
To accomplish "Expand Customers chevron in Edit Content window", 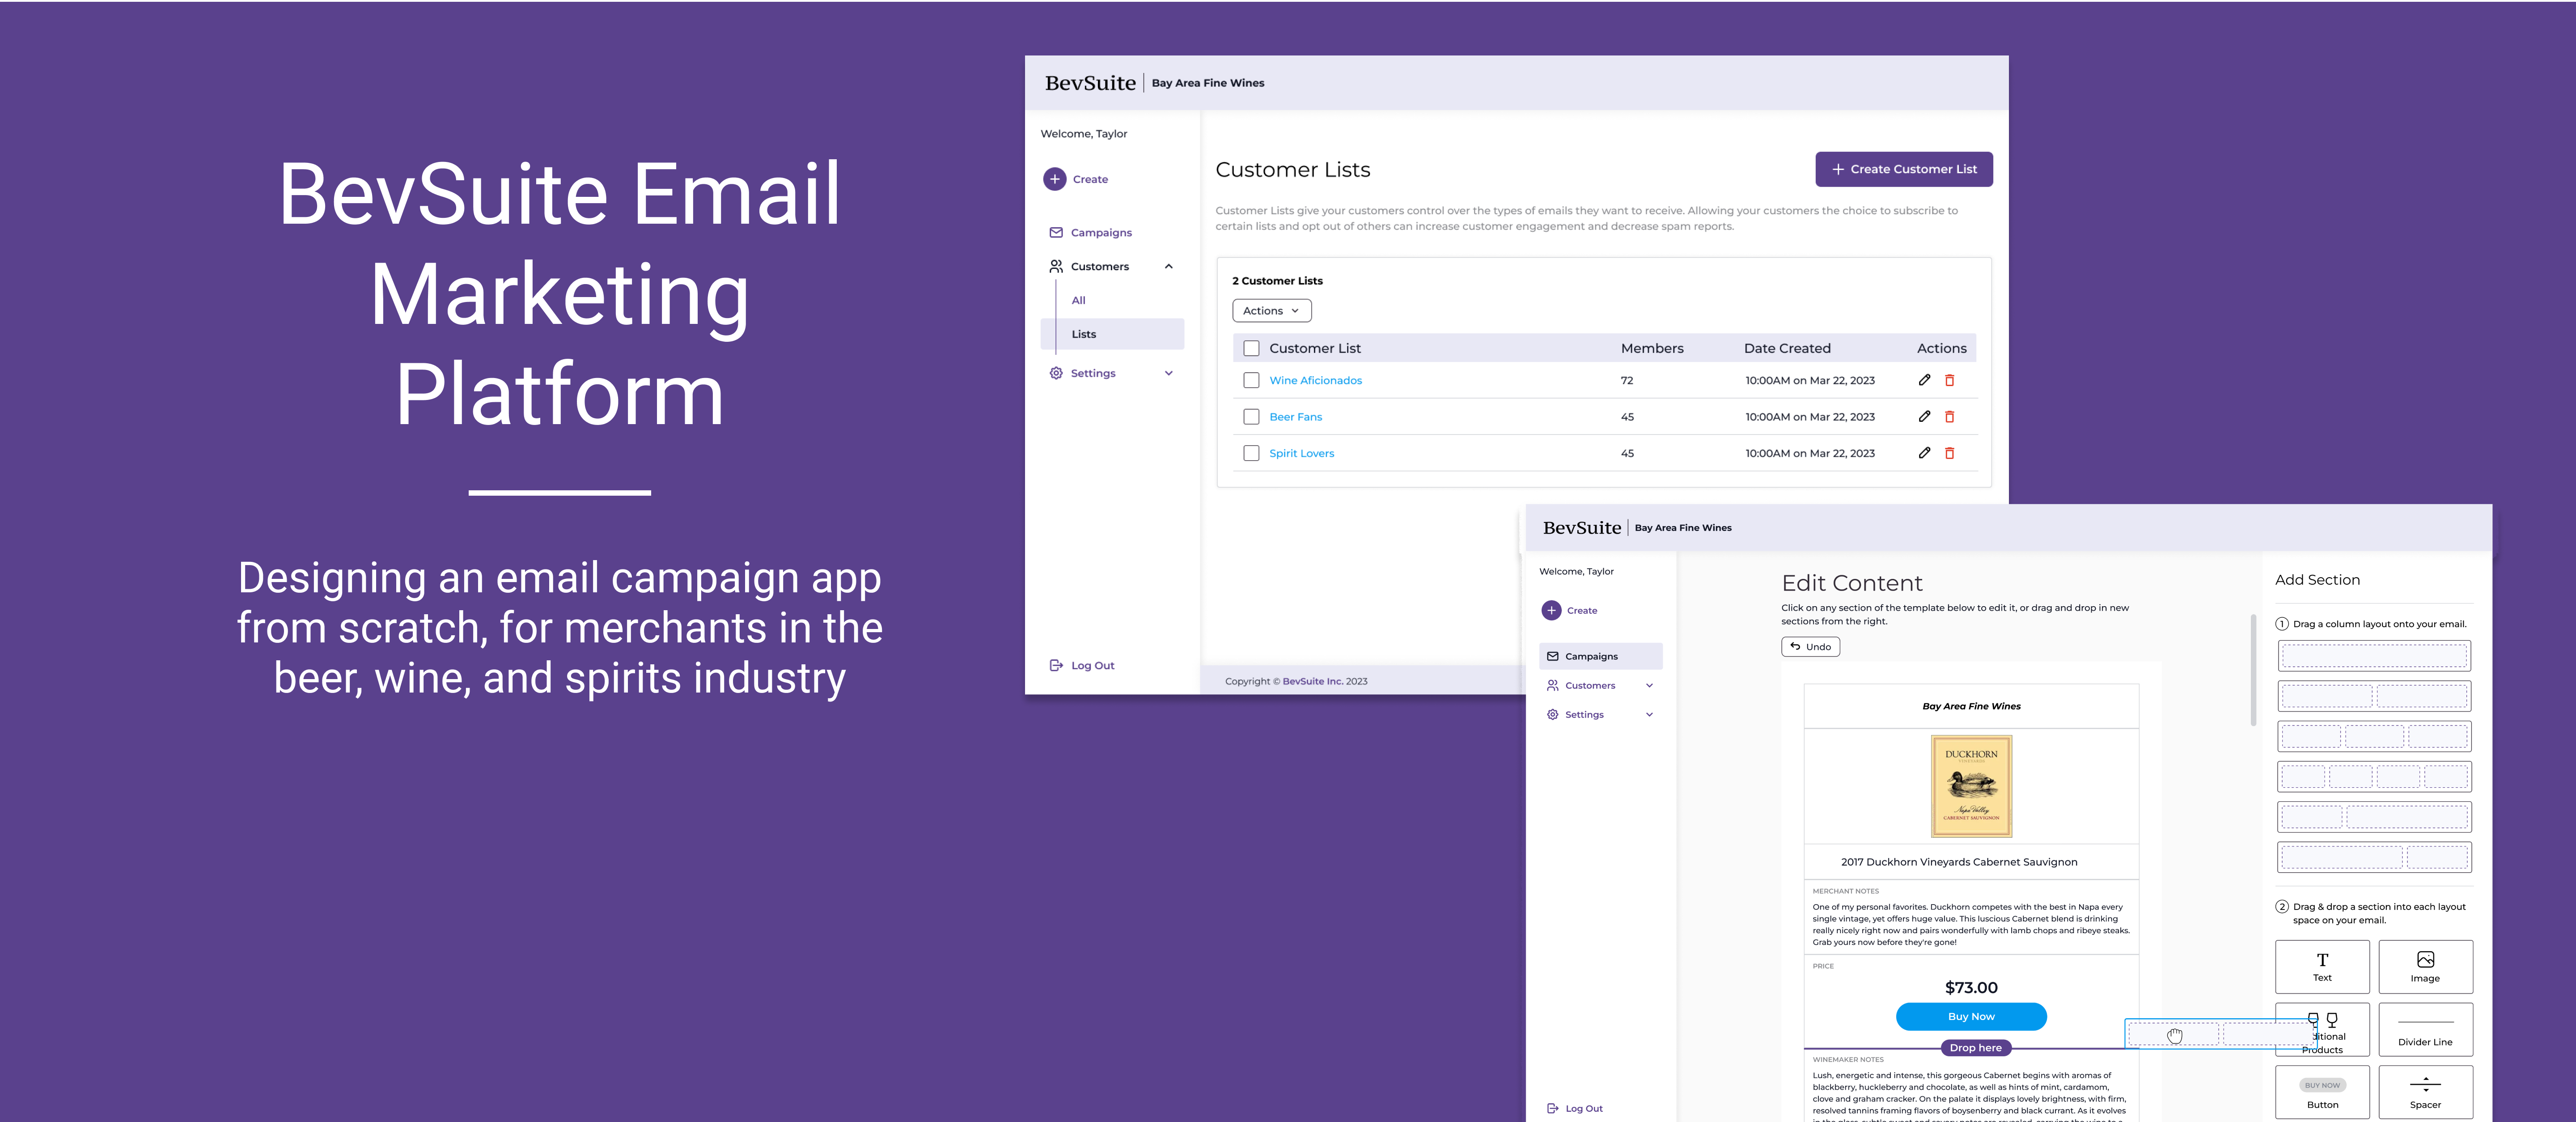I will pyautogui.click(x=1649, y=685).
